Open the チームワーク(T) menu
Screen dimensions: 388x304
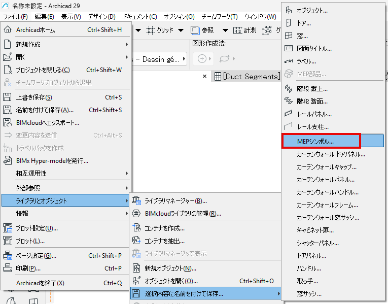coord(220,17)
